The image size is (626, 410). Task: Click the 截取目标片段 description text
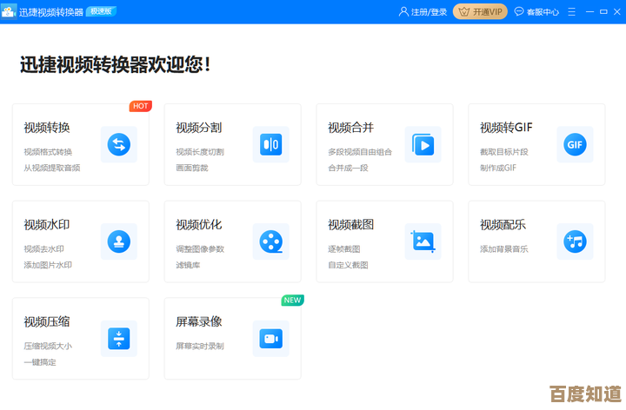504,152
